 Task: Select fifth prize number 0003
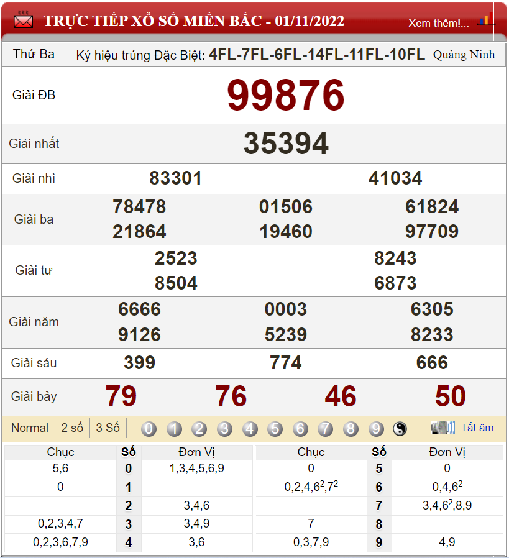(x=286, y=309)
